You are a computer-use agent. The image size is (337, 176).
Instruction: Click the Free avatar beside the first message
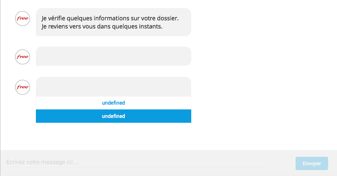(23, 18)
